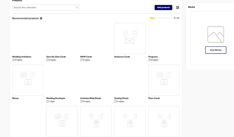The height and width of the screenshot is (137, 234).
Task: Select the Programs product title
Action: click(x=153, y=57)
